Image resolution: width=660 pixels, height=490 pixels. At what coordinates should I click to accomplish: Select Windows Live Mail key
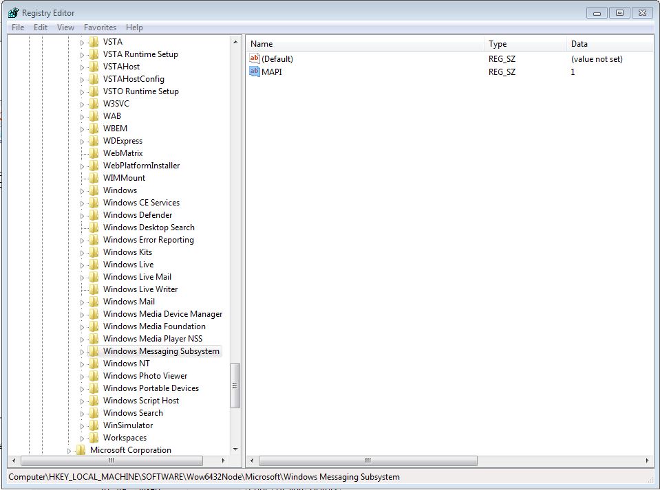point(137,277)
